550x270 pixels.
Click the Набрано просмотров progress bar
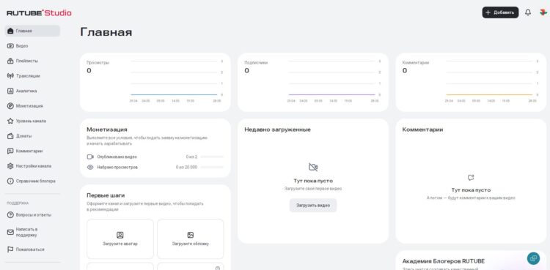[x=212, y=168]
